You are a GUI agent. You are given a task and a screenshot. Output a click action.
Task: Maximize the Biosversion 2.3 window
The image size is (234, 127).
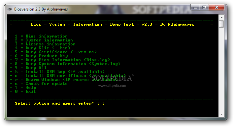click(x=204, y=7)
